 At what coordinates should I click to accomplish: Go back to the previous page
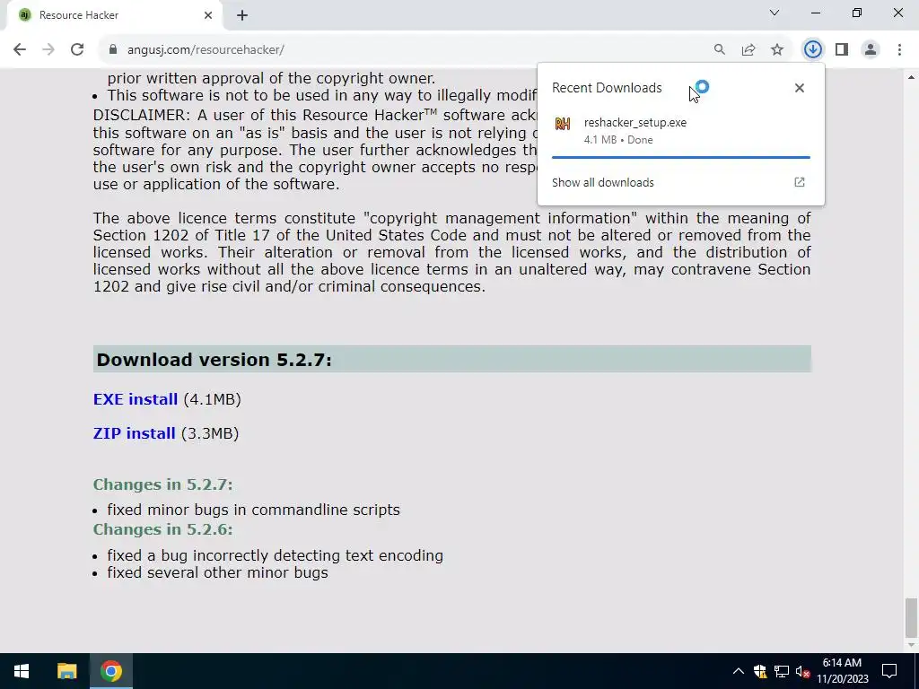[x=20, y=50]
